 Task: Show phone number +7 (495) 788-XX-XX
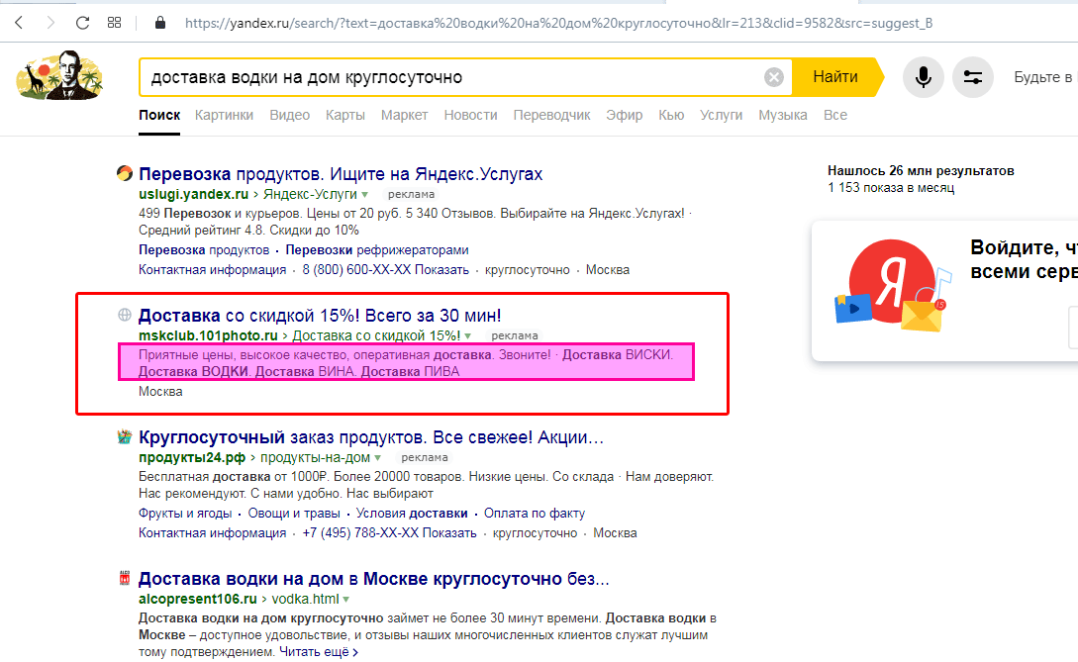(389, 533)
